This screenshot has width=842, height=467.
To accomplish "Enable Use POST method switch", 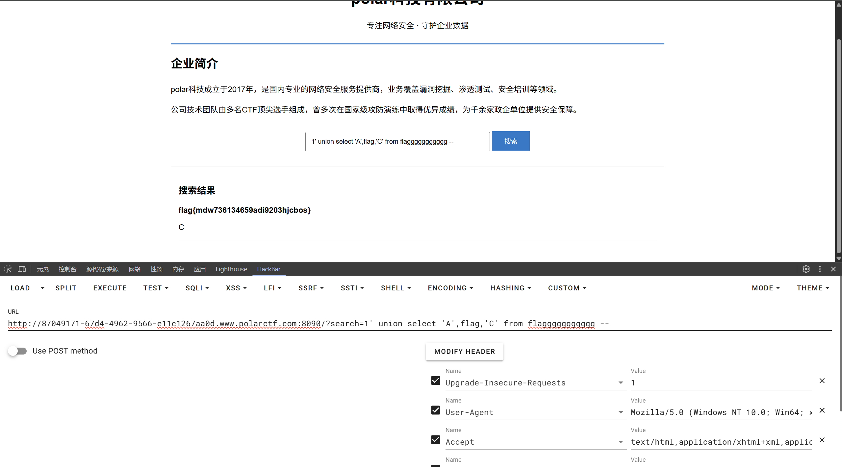I will pos(17,351).
